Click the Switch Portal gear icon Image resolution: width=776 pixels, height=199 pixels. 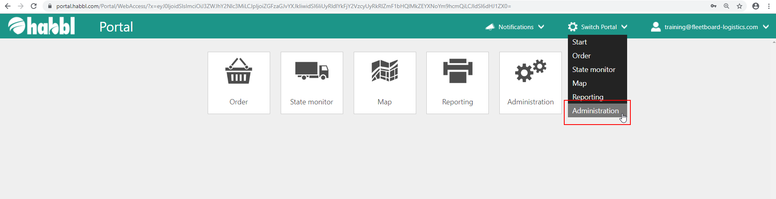point(572,27)
